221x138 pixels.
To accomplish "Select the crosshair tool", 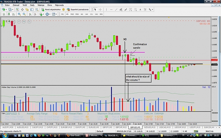I will click(x=100, y=10).
